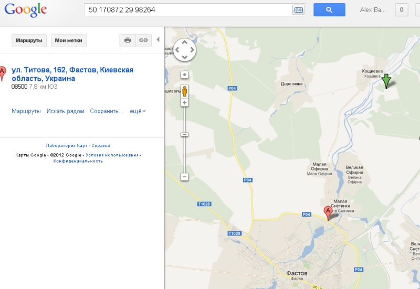This screenshot has width=420, height=289.
Task: Click the green arrow marker near Кощиевка
Action: tap(386, 81)
